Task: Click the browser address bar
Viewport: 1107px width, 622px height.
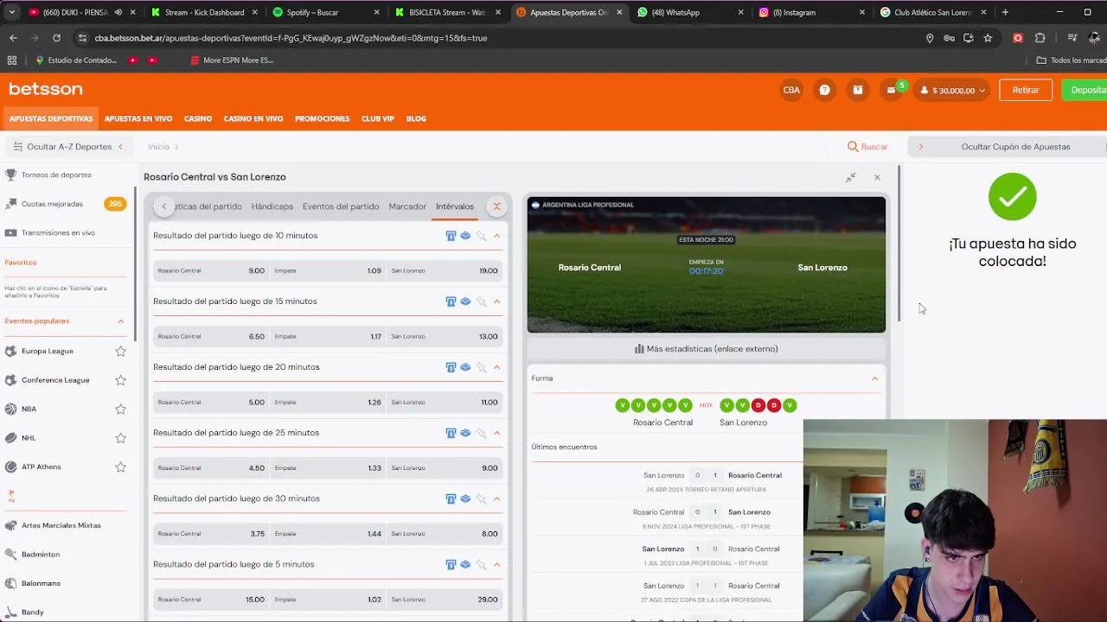Action: coord(502,38)
